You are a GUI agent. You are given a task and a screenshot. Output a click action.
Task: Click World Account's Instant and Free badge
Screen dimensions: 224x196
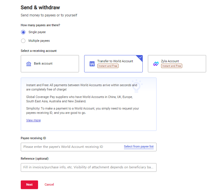[x=108, y=66]
